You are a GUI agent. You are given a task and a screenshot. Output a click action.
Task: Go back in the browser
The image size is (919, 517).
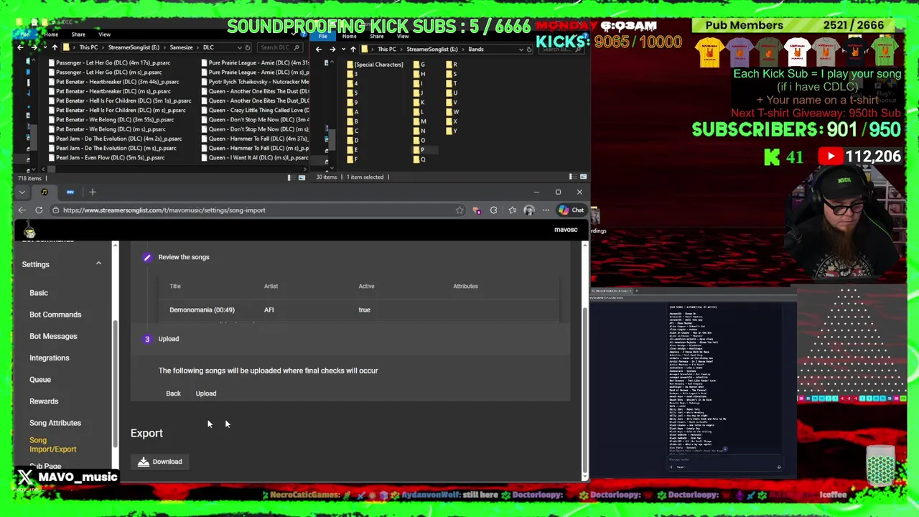coord(22,210)
